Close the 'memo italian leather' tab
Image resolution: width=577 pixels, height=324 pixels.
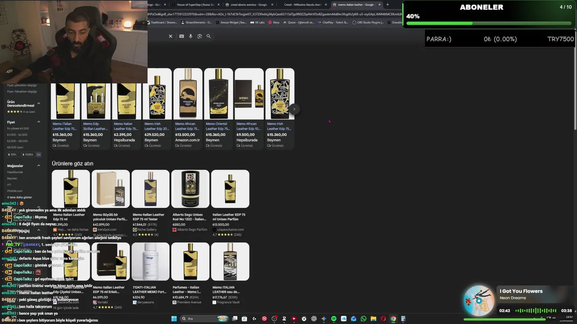coord(380,4)
